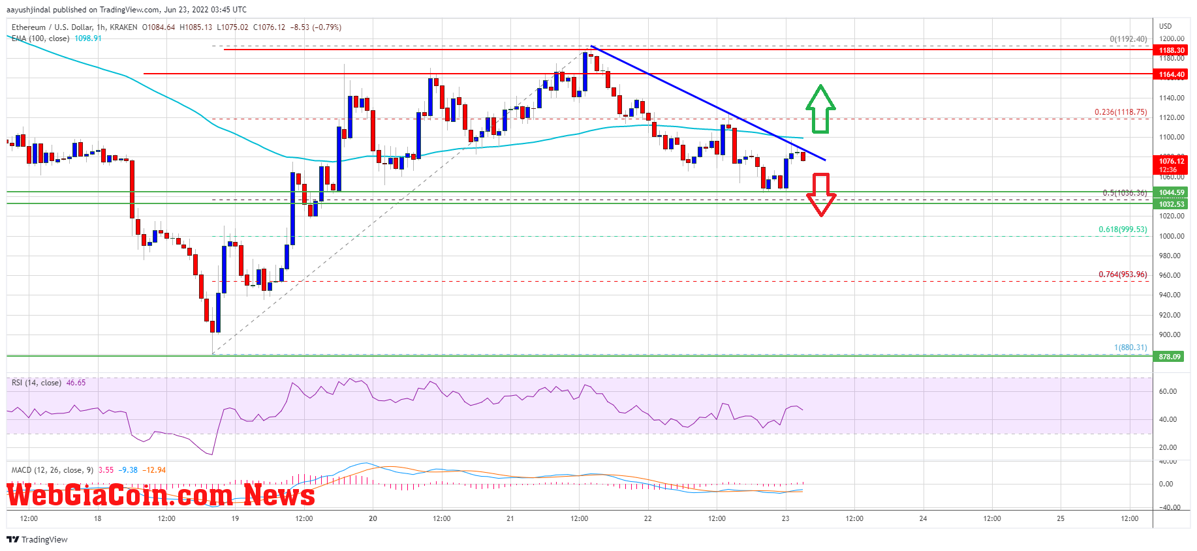Viewport: 1197px width, 551px height.
Task: Click the EMA value 1098.91
Action: 88,38
